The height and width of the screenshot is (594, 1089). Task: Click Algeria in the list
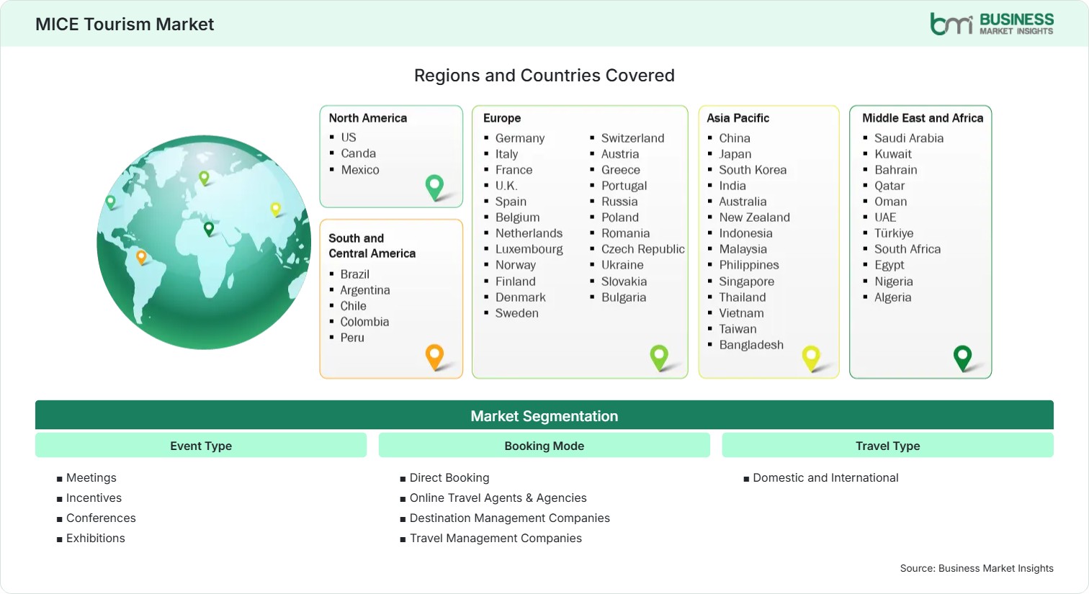893,297
